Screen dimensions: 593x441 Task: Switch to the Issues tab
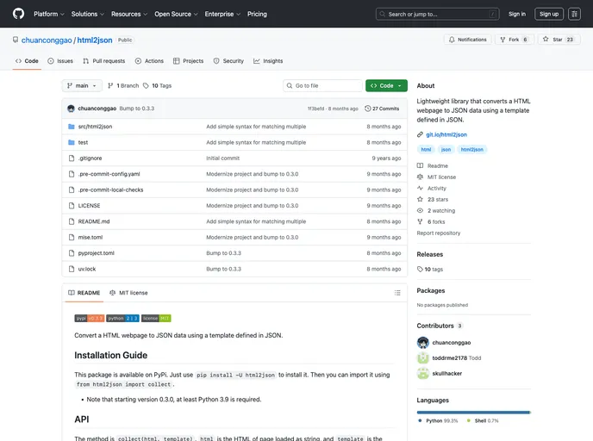pyautogui.click(x=60, y=61)
